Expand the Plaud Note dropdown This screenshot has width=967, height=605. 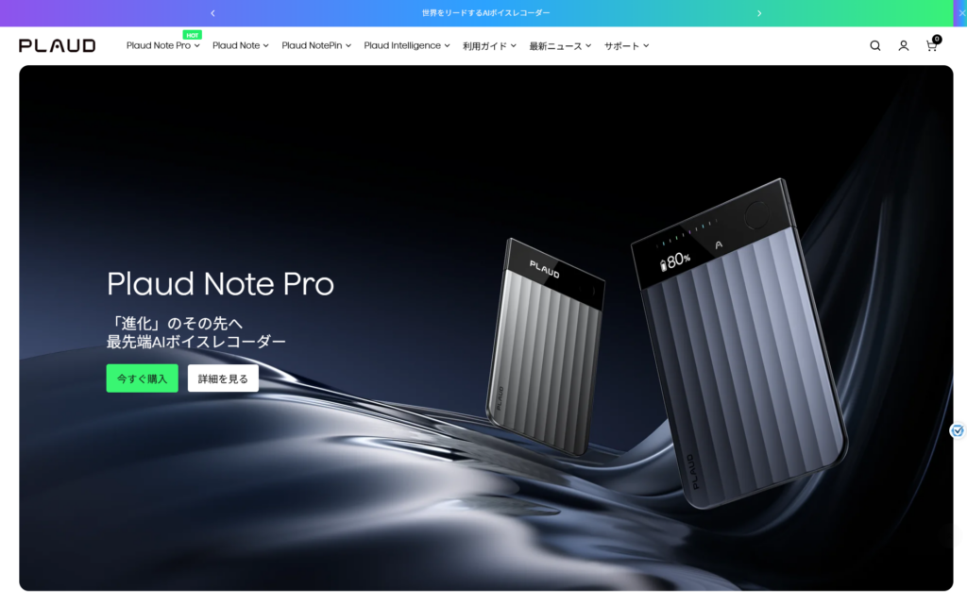click(241, 45)
